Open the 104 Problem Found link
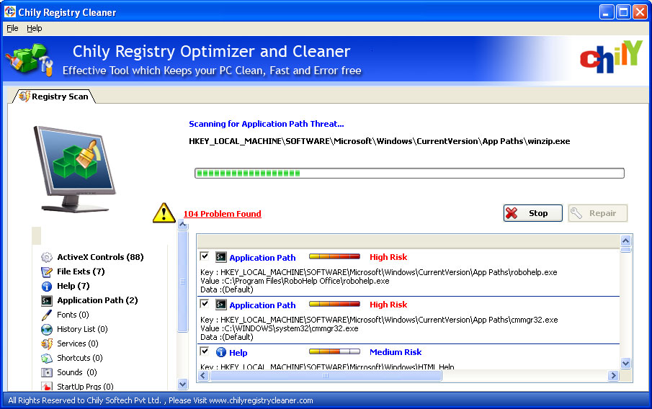This screenshot has width=652, height=409. tap(223, 214)
